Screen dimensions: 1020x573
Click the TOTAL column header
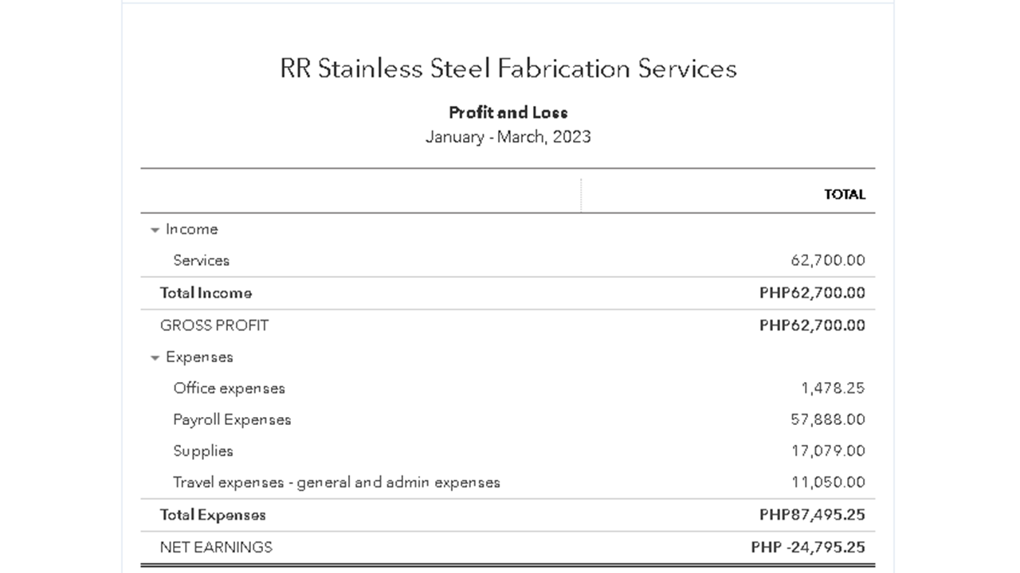tap(845, 194)
